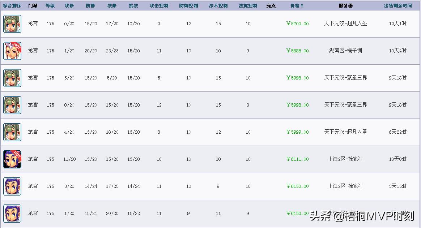This screenshot has height=228, width=421.
Task: Select the 湖南区-橘子洲 server entry
Action: tap(345, 51)
